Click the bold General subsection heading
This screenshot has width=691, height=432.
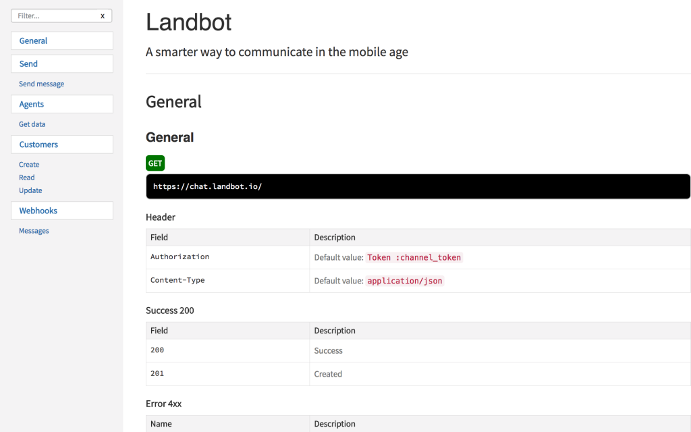coord(169,137)
